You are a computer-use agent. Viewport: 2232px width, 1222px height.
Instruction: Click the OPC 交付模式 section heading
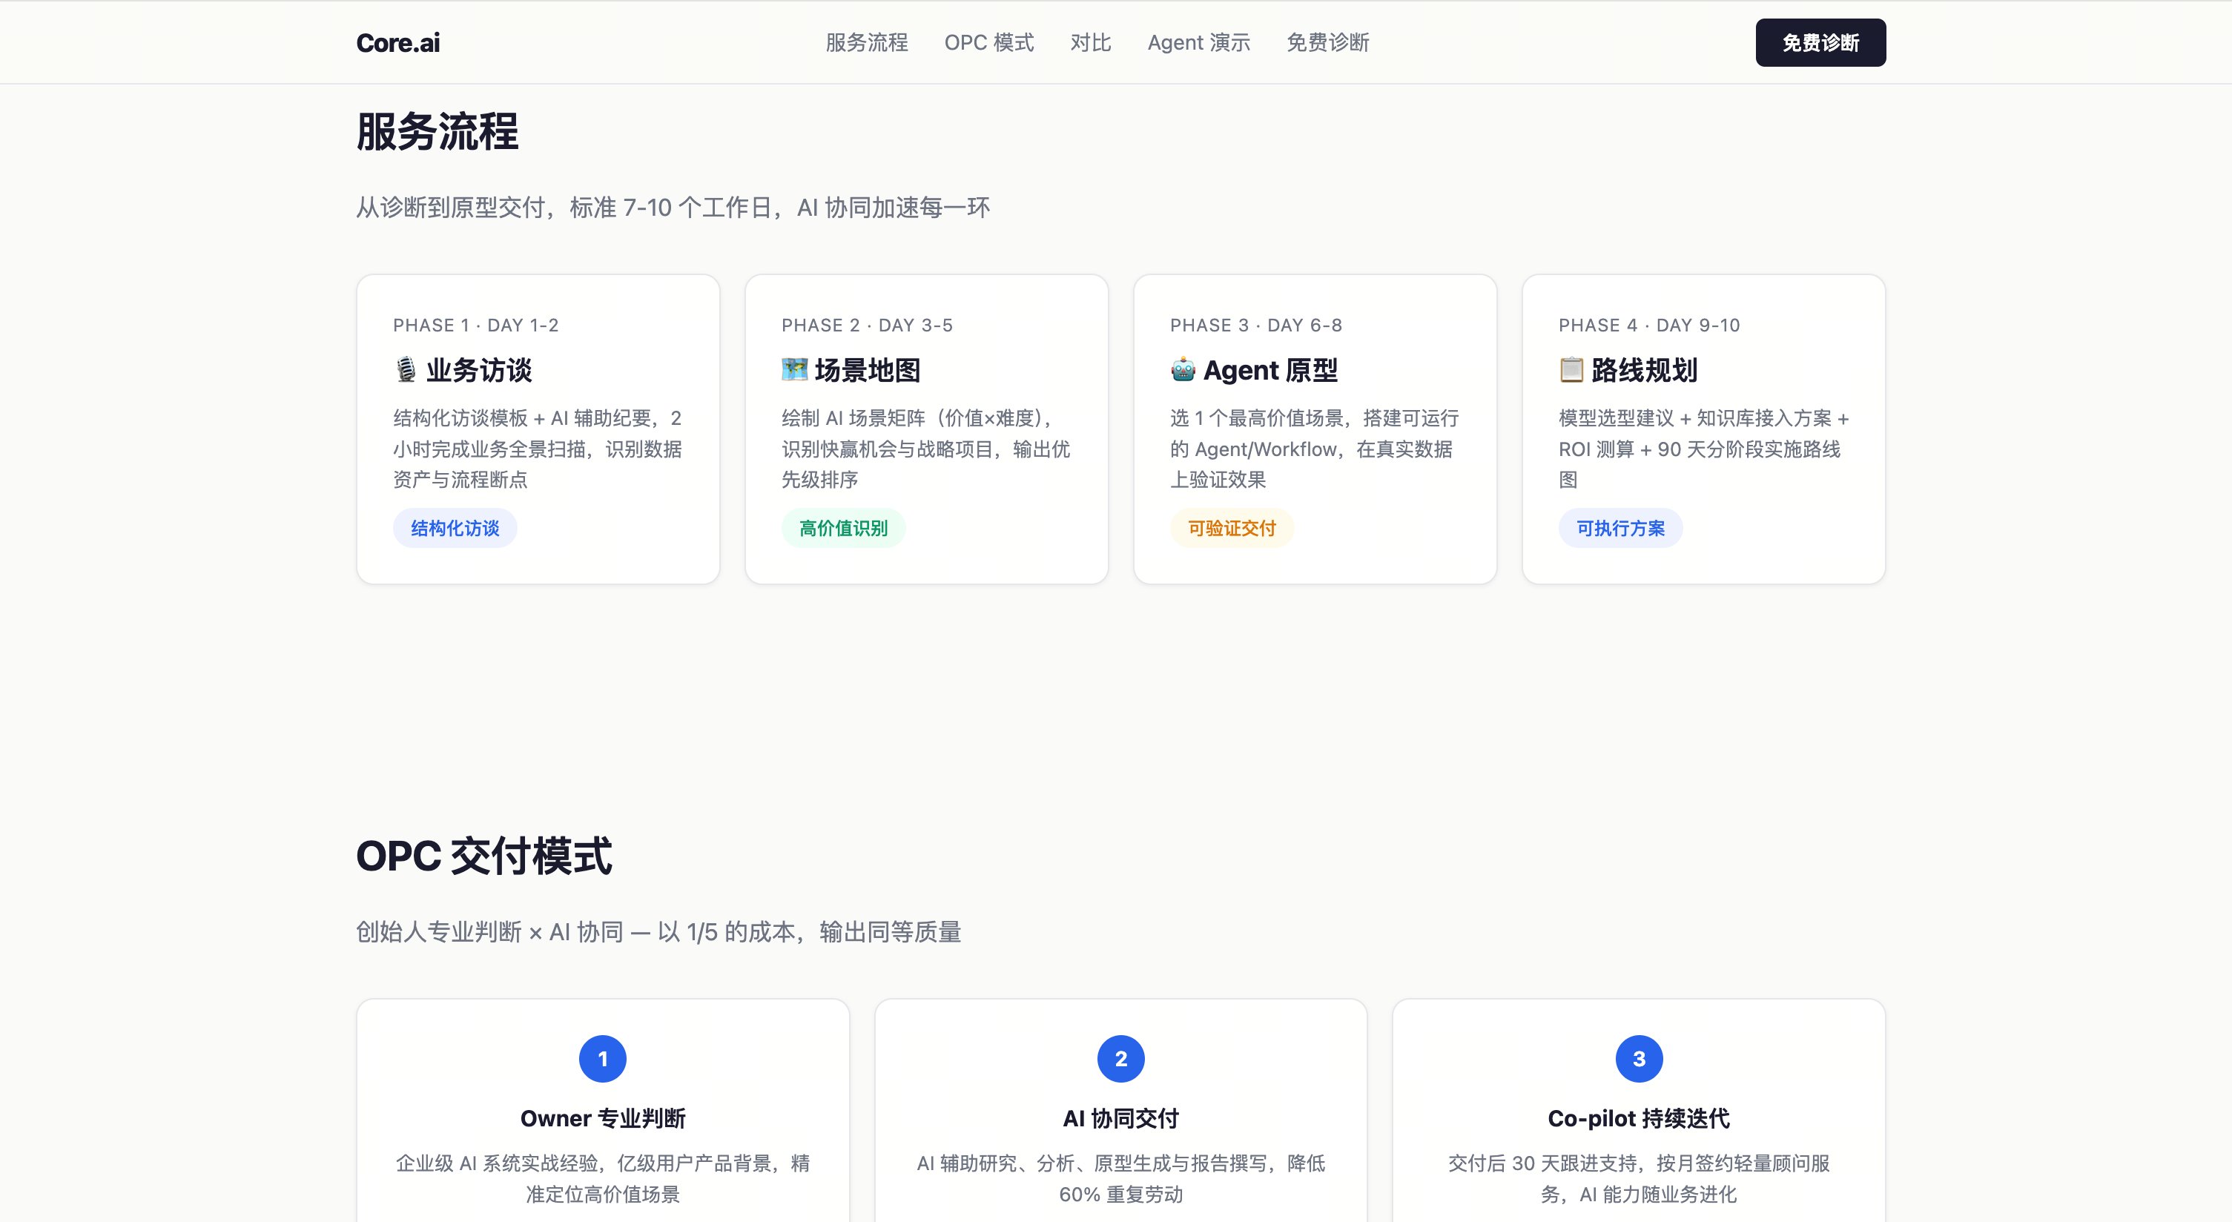click(483, 856)
